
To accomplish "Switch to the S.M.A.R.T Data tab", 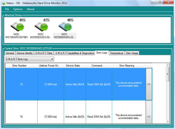I will click(44, 53).
